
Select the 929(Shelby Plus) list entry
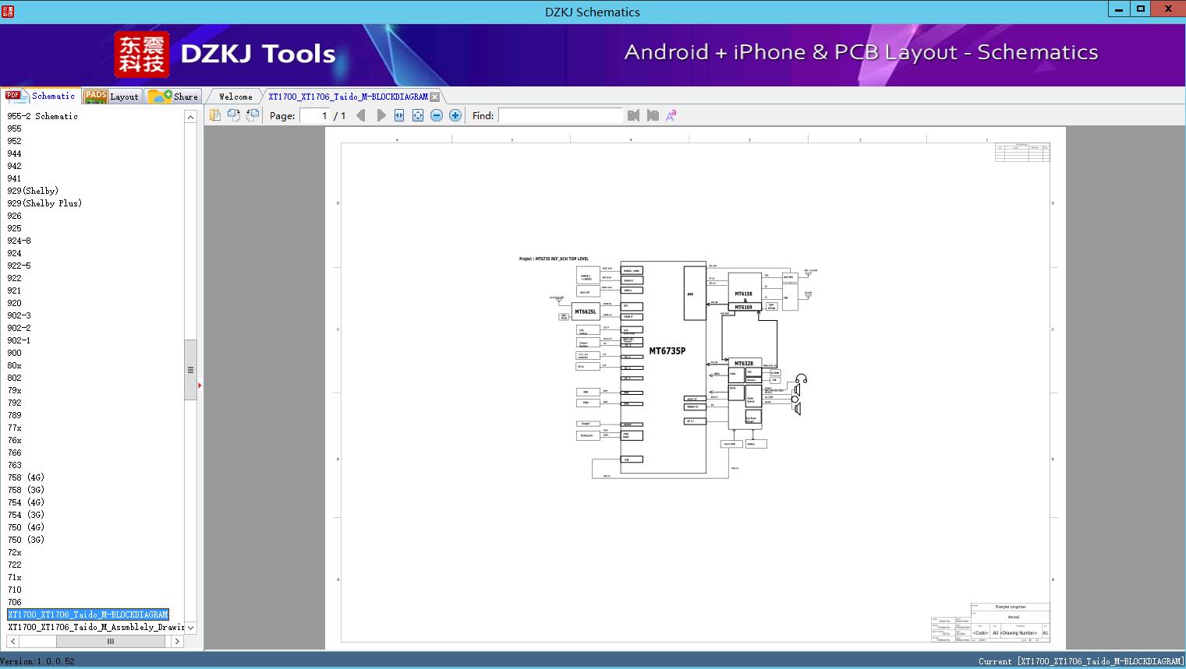(x=44, y=203)
